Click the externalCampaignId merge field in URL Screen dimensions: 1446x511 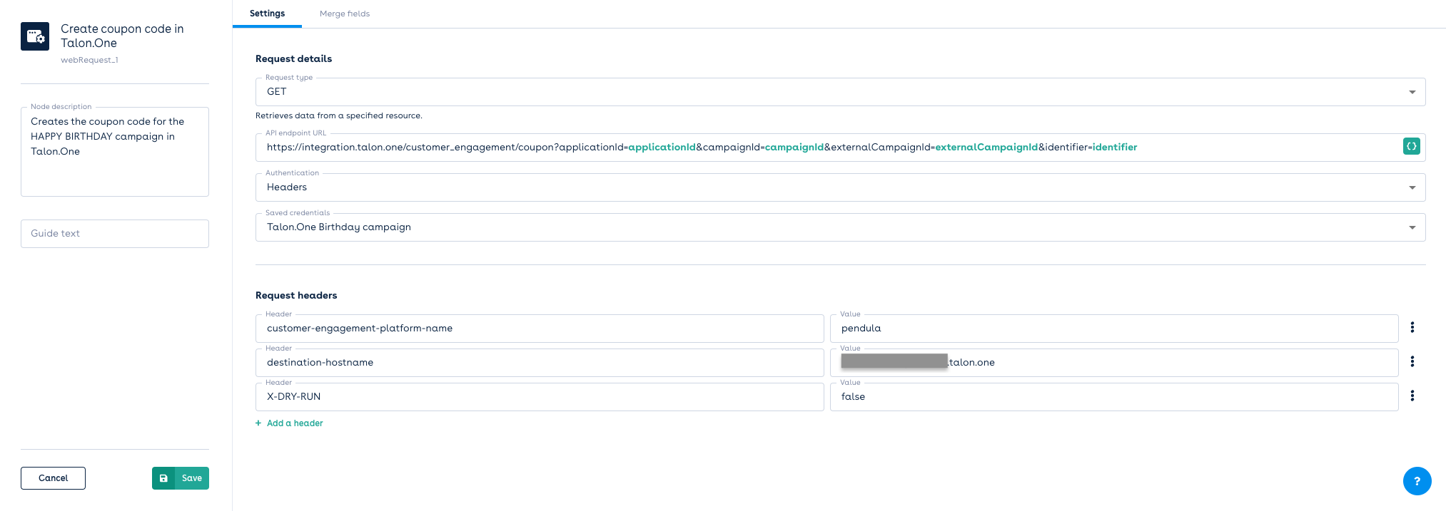click(986, 148)
